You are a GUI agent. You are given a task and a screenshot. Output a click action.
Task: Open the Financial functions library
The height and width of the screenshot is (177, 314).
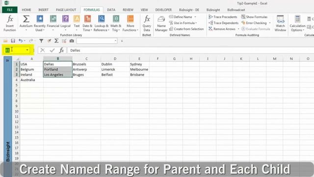(x=53, y=23)
